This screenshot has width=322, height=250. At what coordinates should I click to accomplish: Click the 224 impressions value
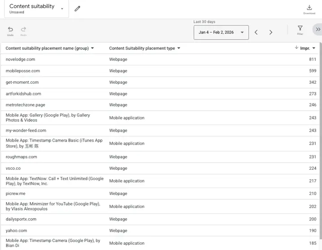point(313,168)
